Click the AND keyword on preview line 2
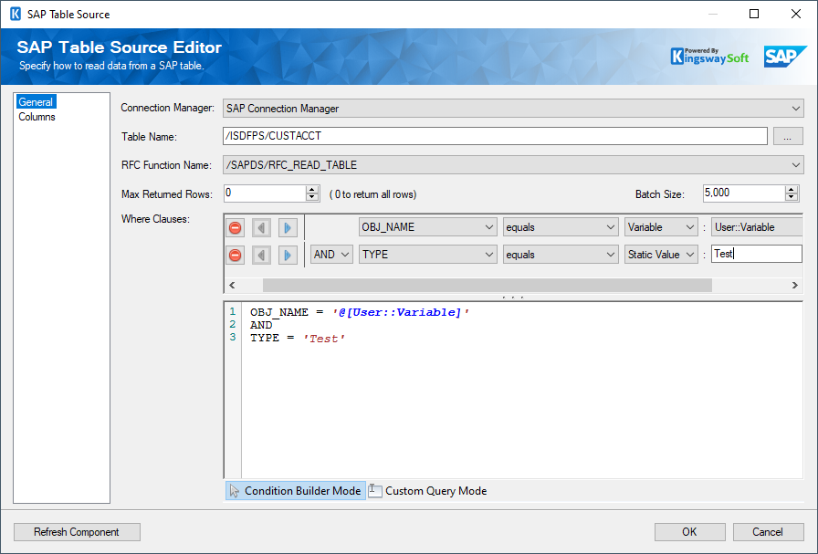Viewport: 818px width, 554px height. pos(261,325)
